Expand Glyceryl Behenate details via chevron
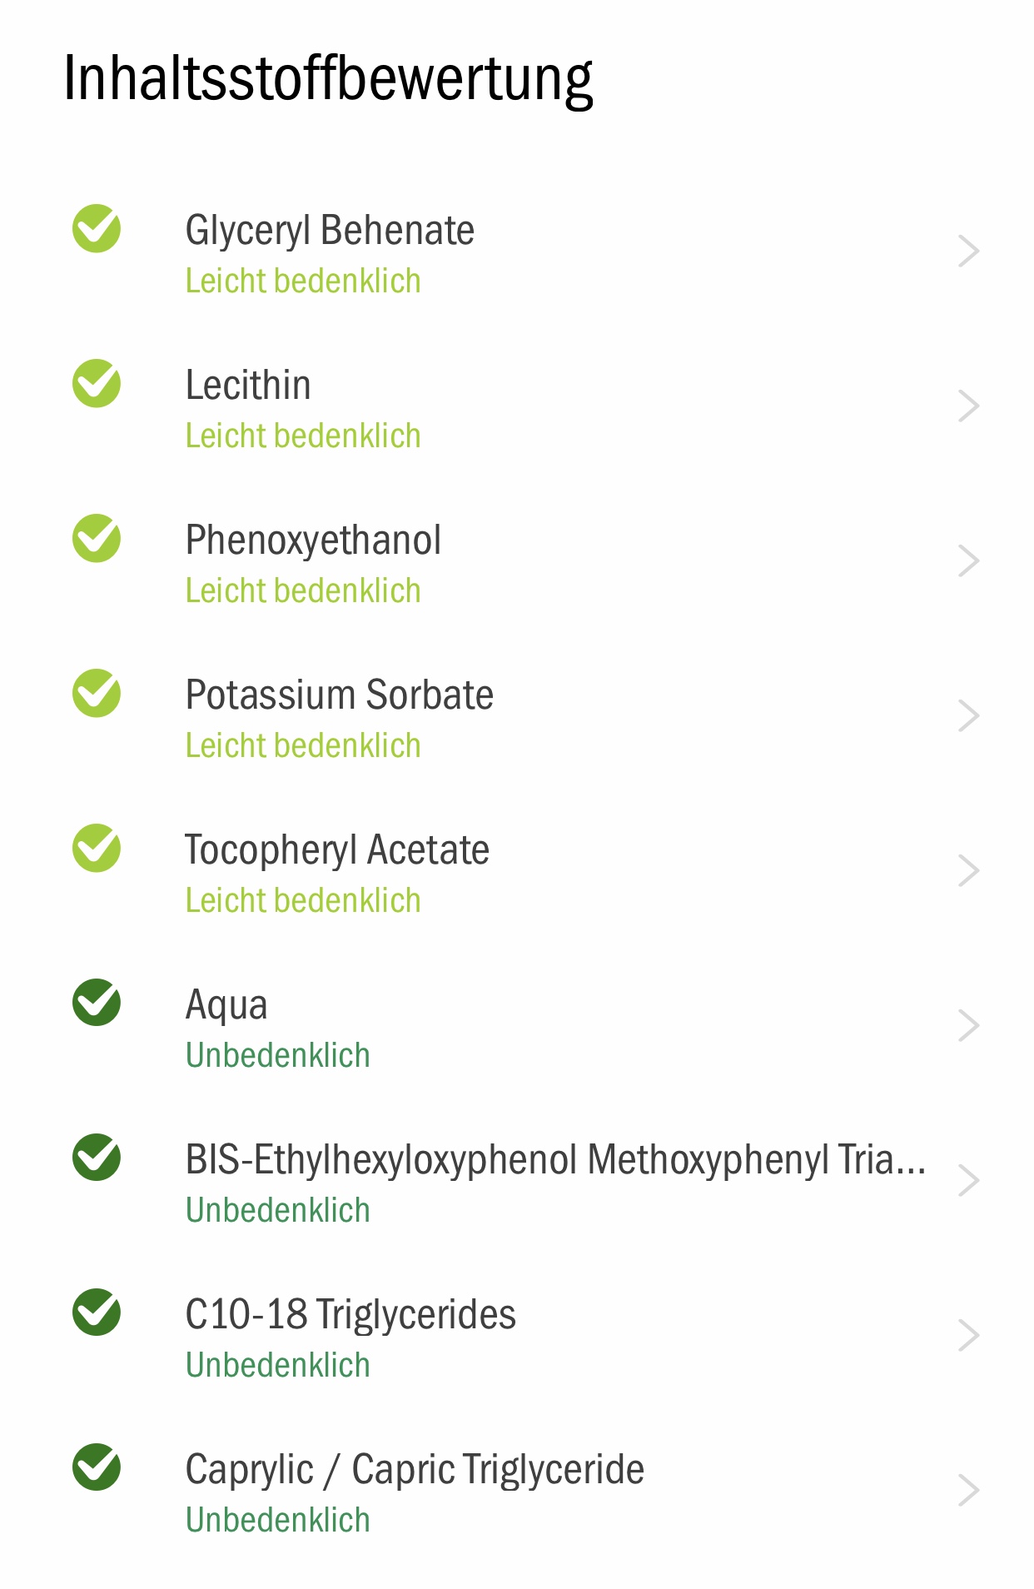 tap(968, 252)
